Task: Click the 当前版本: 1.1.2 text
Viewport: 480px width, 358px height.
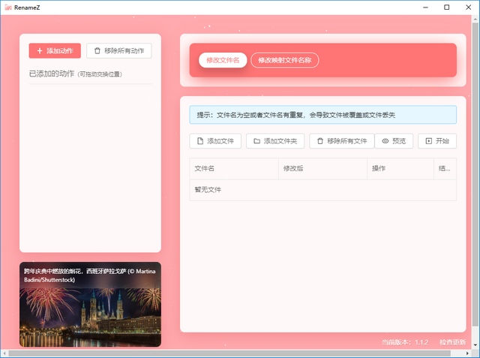Action: pos(405,342)
